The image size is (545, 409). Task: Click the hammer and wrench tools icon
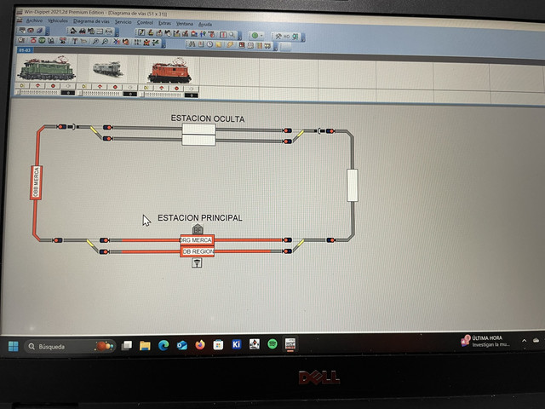pyautogui.click(x=278, y=36)
